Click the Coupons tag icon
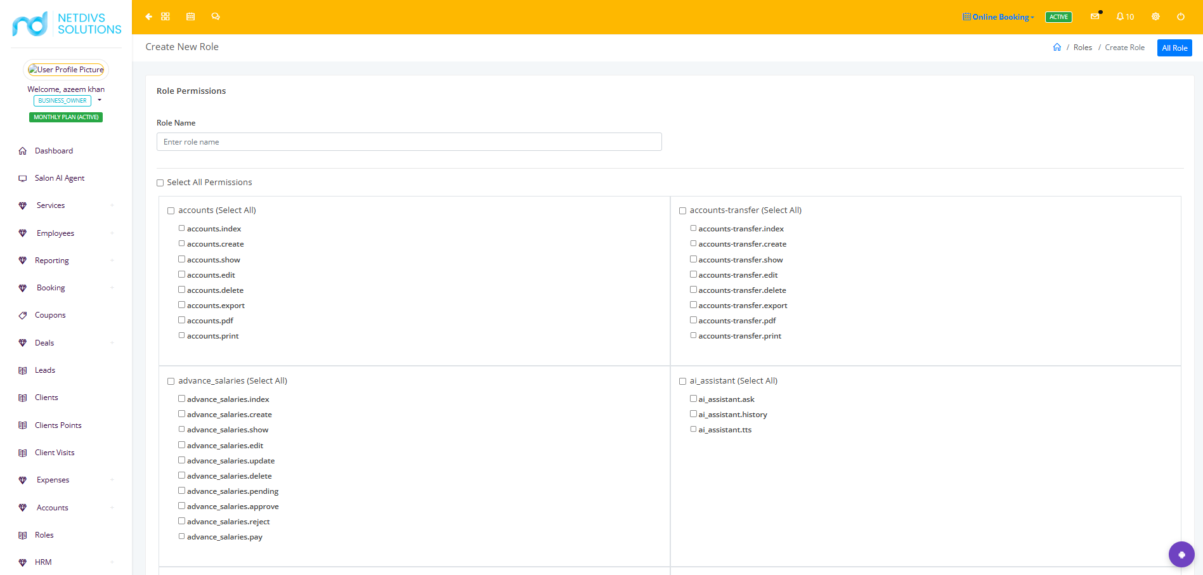Image resolution: width=1203 pixels, height=575 pixels. pos(23,315)
